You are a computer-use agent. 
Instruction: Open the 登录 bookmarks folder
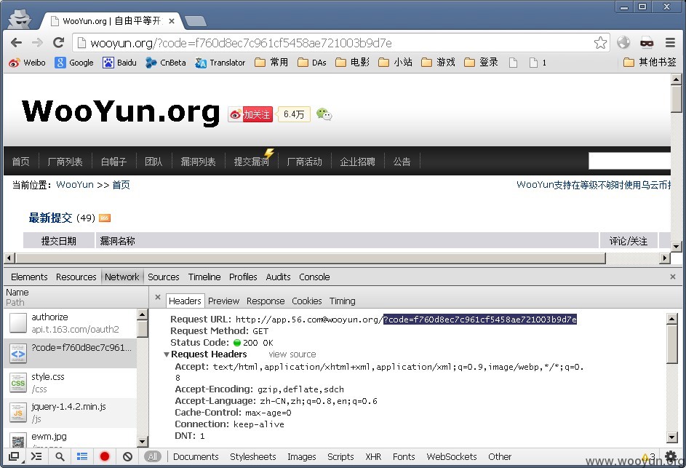point(482,63)
